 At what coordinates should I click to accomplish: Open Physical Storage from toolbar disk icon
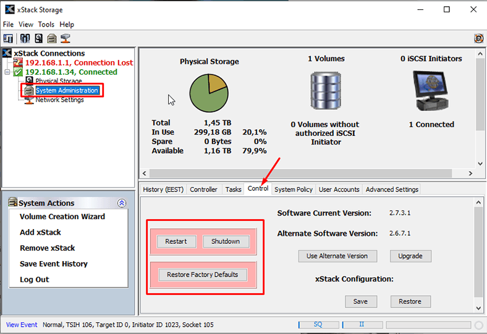38,38
